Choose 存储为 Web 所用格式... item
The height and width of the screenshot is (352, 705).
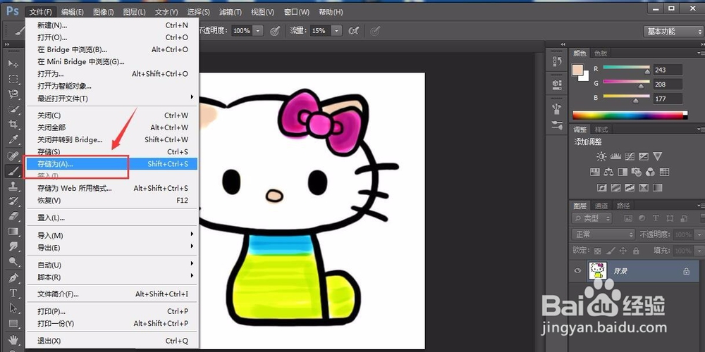(111, 188)
